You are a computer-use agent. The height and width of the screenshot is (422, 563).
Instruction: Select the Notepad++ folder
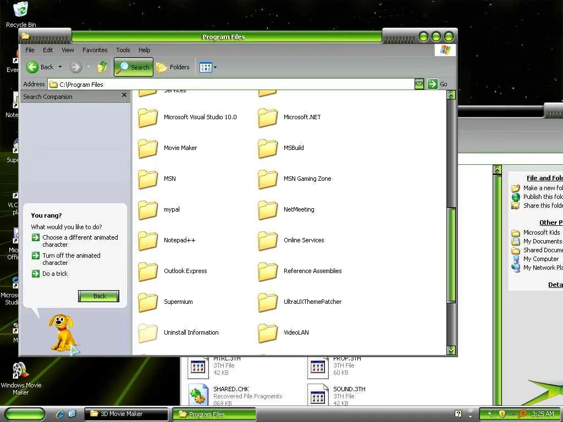pos(167,241)
